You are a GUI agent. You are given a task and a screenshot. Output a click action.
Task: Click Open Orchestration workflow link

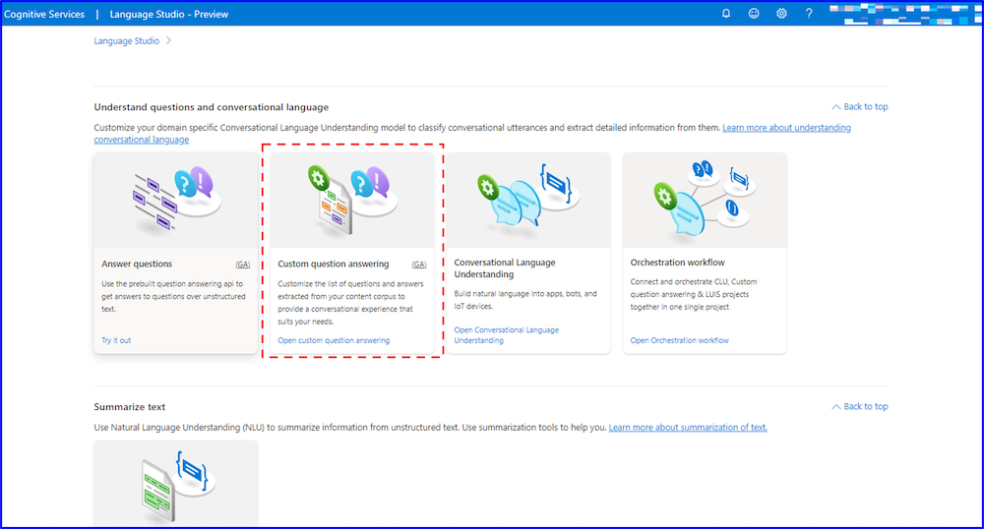680,340
